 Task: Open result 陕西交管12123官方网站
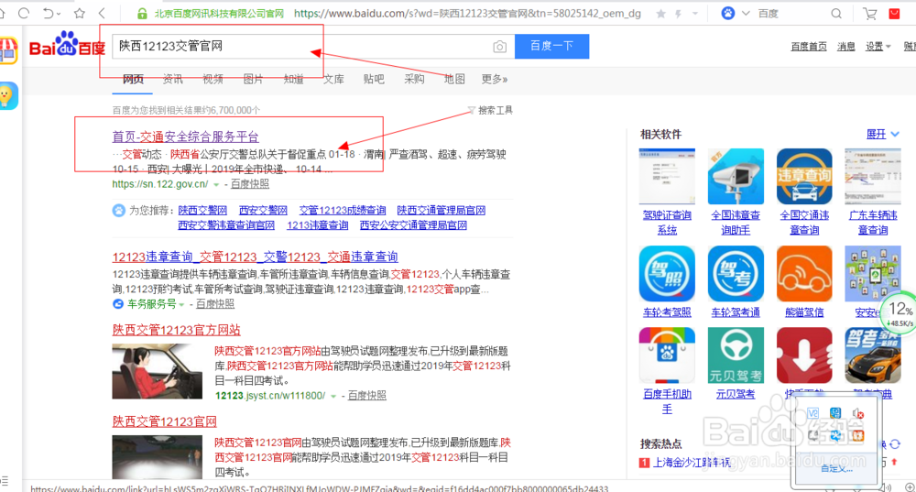[x=177, y=330]
